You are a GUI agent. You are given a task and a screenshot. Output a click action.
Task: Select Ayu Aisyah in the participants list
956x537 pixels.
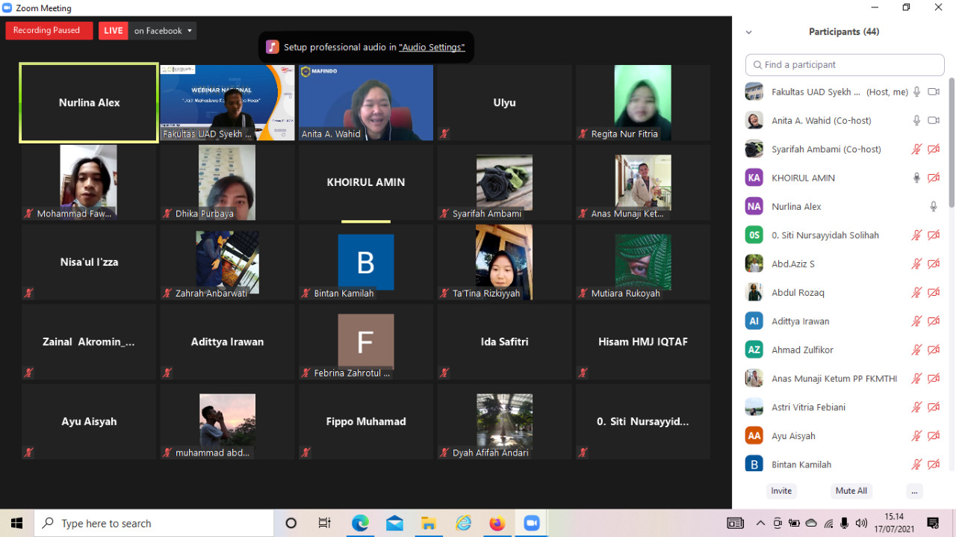tap(793, 436)
